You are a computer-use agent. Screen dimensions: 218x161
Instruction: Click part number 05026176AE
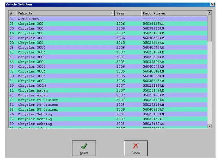pos(153,90)
